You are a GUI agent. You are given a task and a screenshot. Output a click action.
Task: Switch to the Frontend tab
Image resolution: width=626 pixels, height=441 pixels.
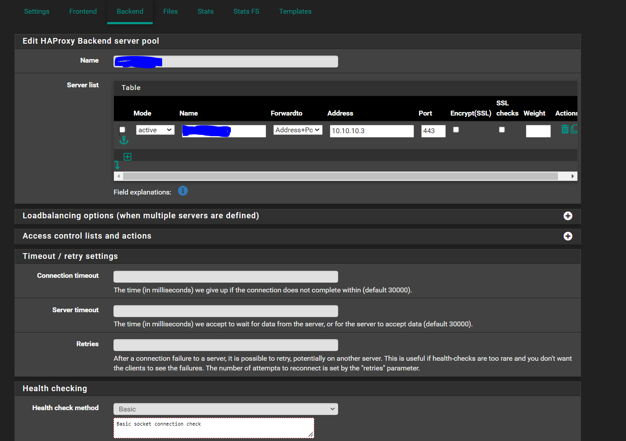click(83, 11)
